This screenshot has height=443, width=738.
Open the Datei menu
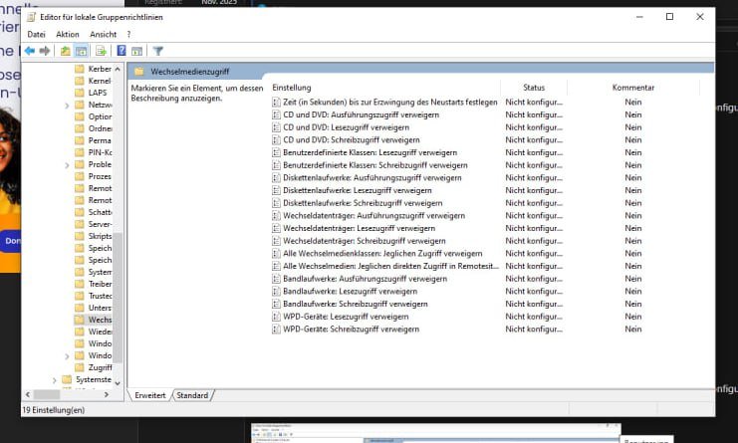(36, 34)
